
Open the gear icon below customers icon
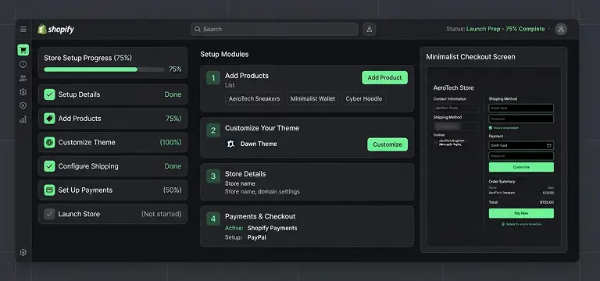click(23, 92)
